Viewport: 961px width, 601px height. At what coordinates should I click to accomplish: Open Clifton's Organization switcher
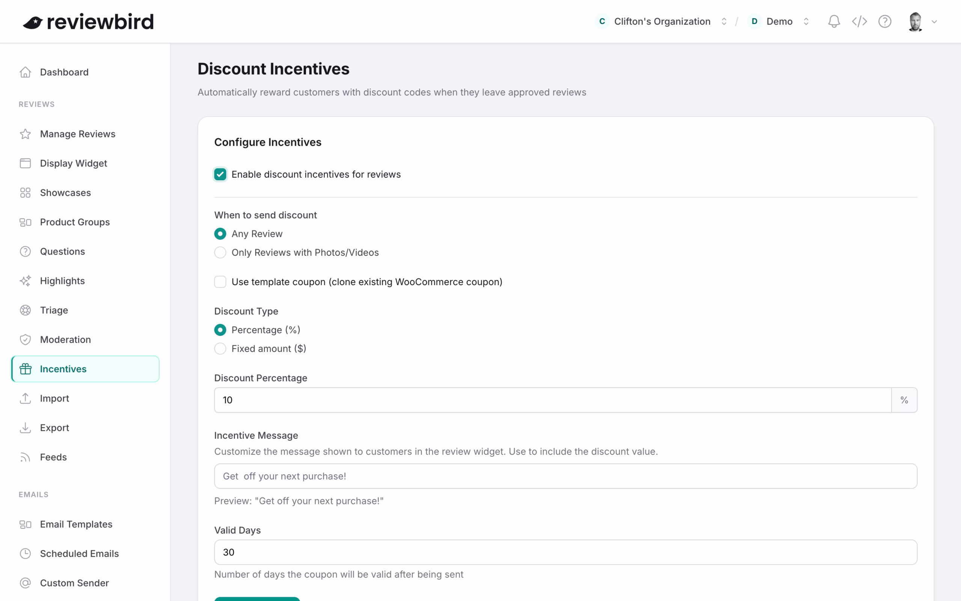tap(661, 21)
